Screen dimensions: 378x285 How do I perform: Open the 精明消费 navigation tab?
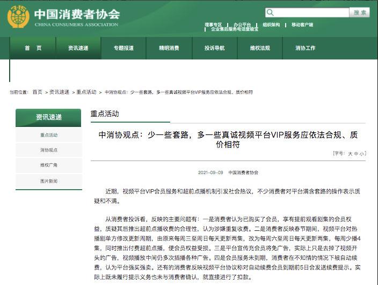[169, 48]
